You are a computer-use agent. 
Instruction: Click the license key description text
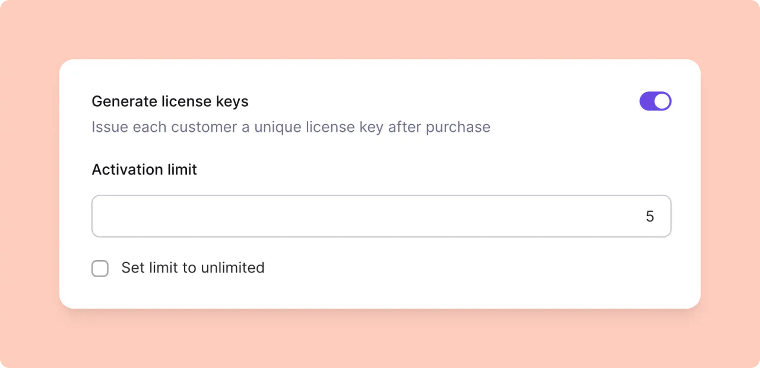[x=291, y=127]
